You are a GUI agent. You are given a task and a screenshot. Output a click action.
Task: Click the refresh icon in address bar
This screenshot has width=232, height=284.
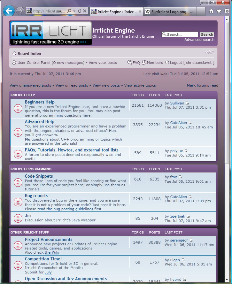(x=79, y=11)
